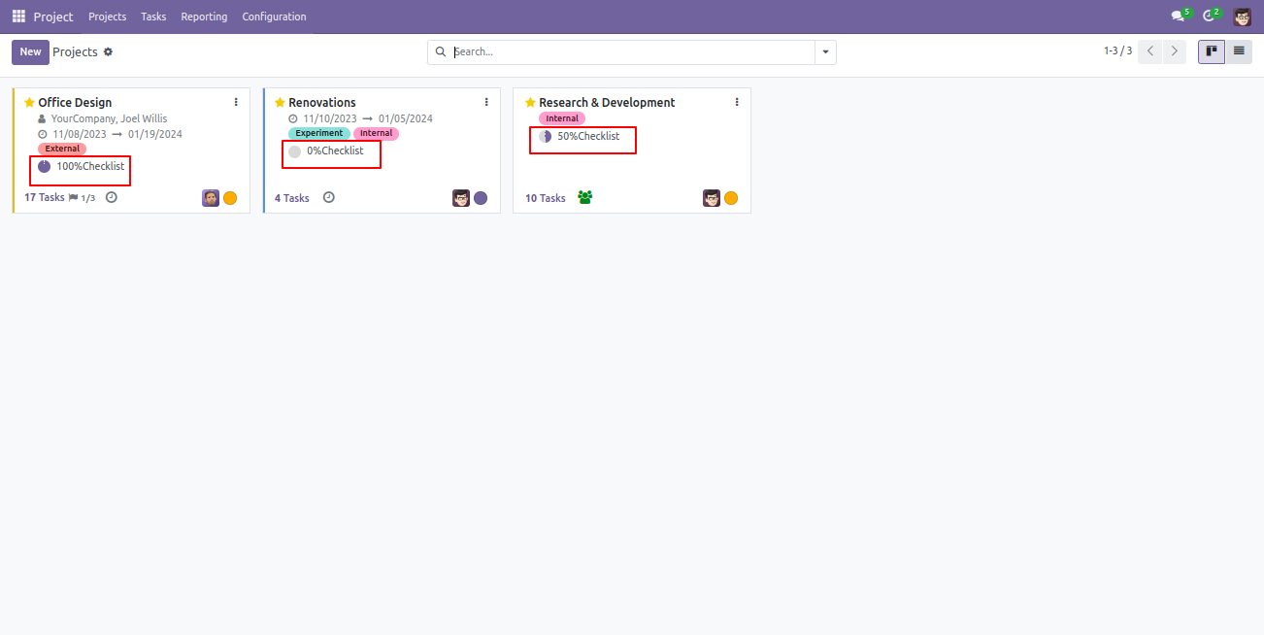This screenshot has height=635, width=1264.
Task: Click Office Design date 11/08/2023
Action: tap(80, 134)
